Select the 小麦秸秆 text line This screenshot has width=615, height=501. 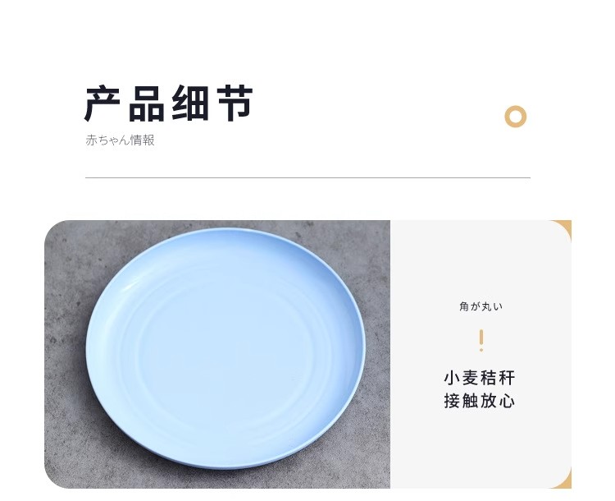pyautogui.click(x=480, y=378)
